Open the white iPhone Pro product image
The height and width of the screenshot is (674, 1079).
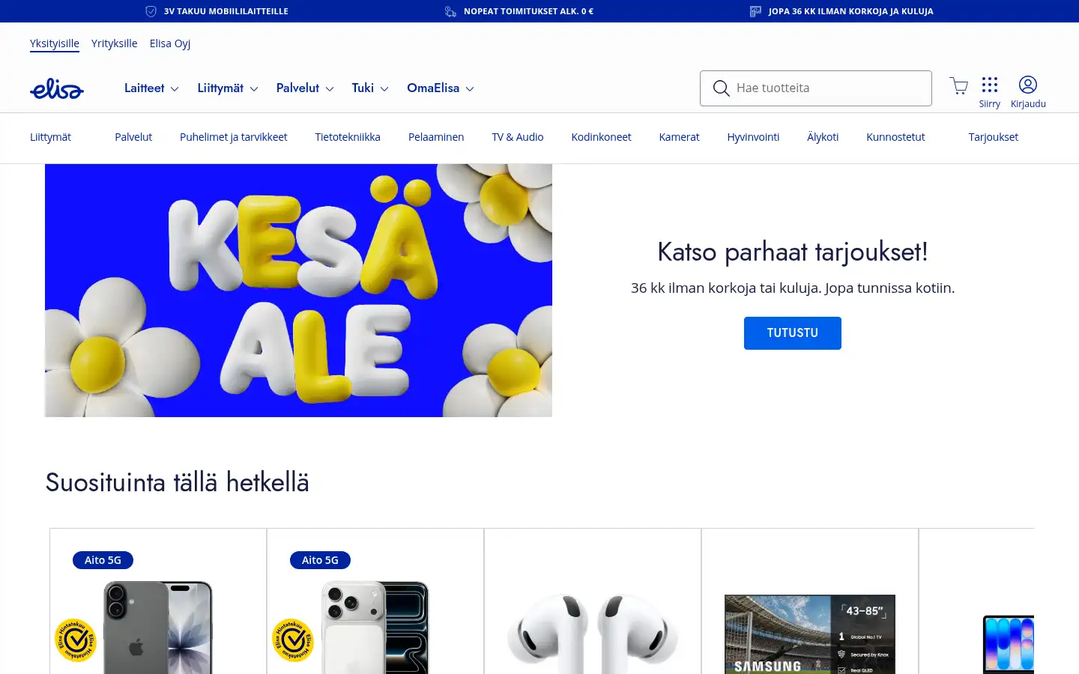coord(375,628)
